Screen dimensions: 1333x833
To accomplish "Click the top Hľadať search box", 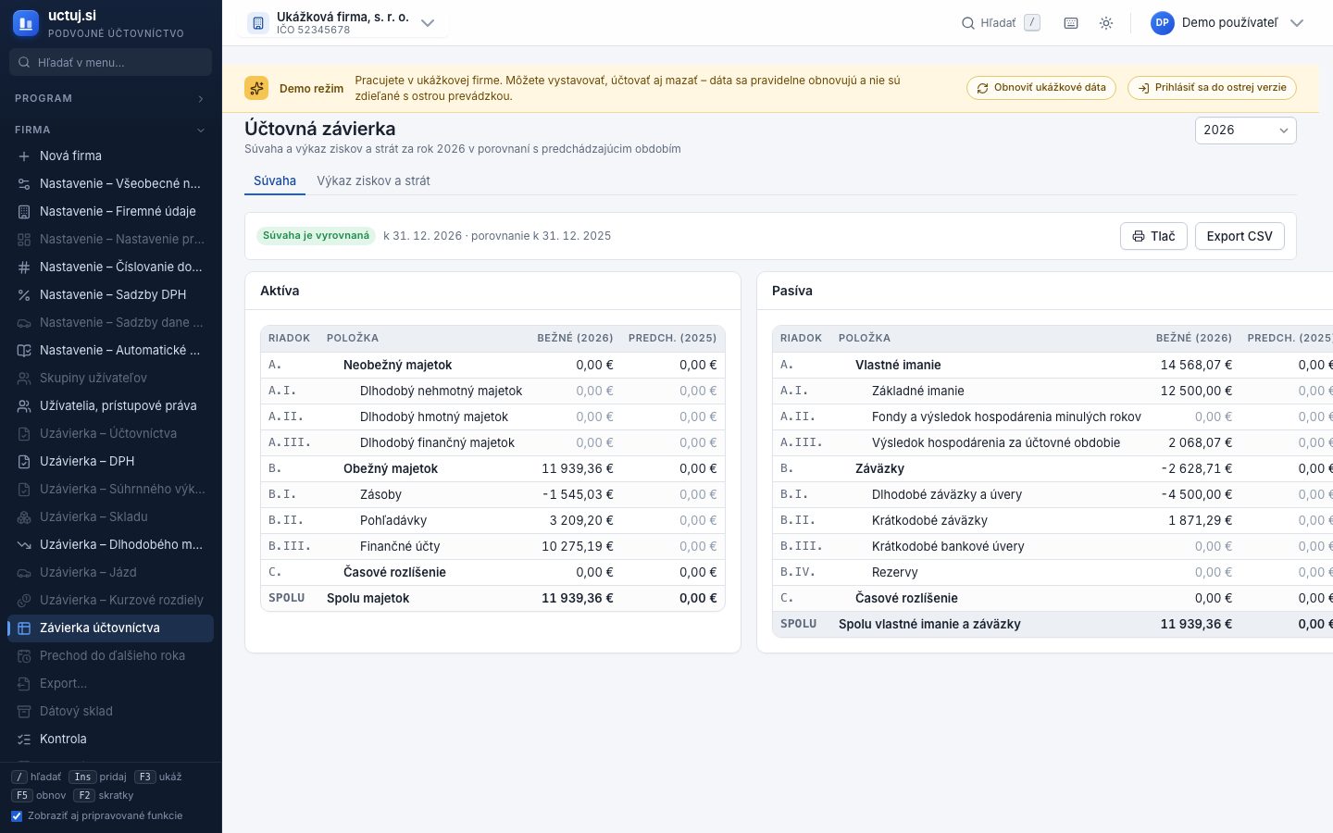I will pyautogui.click(x=1001, y=23).
